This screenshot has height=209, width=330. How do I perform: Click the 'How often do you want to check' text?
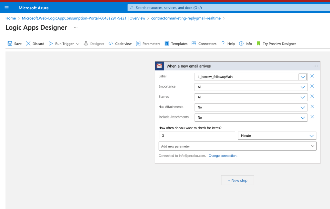(190, 128)
